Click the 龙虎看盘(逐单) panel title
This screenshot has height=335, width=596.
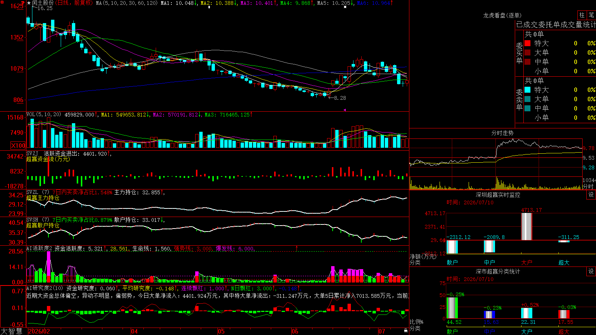(502, 15)
